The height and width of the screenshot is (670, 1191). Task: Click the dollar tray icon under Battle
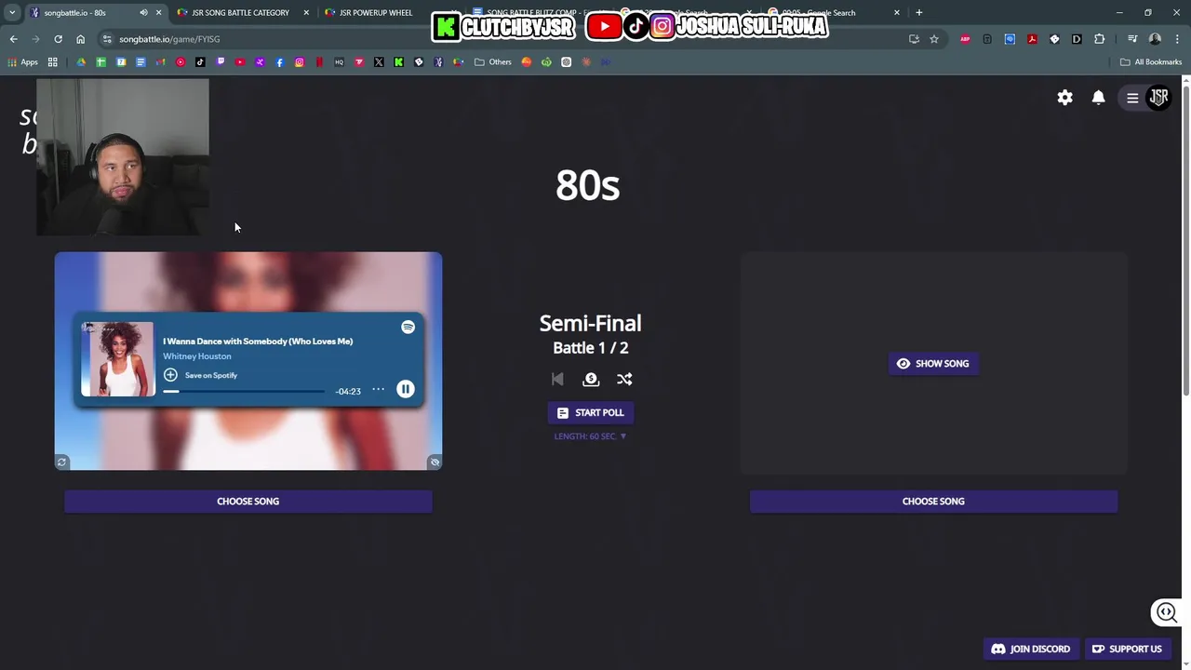(591, 379)
